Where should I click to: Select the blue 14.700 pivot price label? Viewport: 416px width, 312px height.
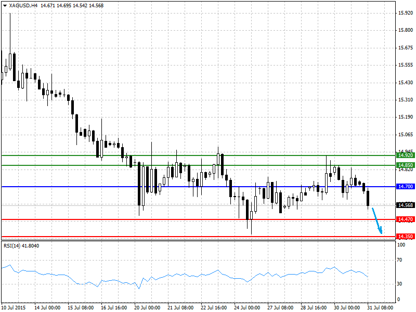pos(406,187)
